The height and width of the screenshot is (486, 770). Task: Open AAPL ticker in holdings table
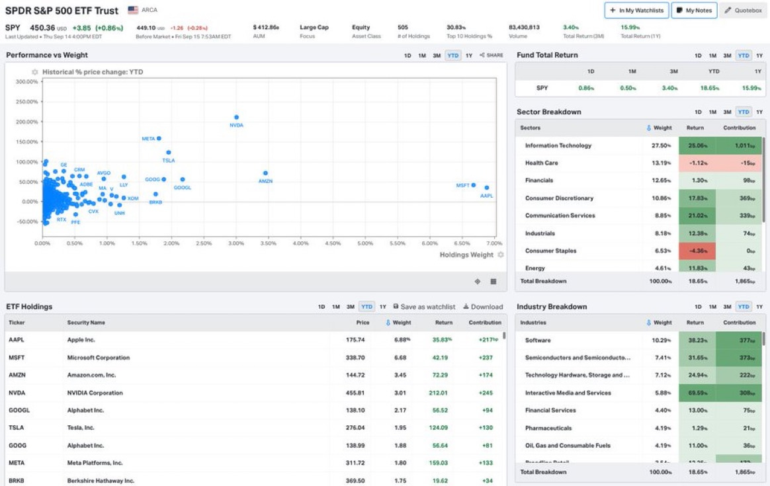(x=16, y=340)
